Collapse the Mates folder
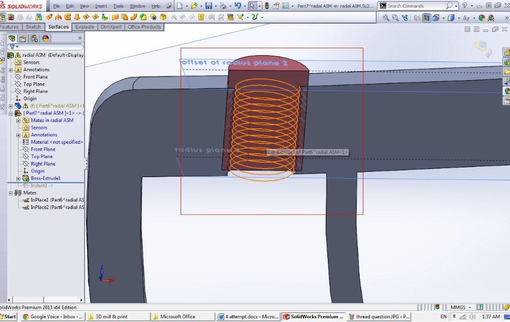 click(11, 193)
